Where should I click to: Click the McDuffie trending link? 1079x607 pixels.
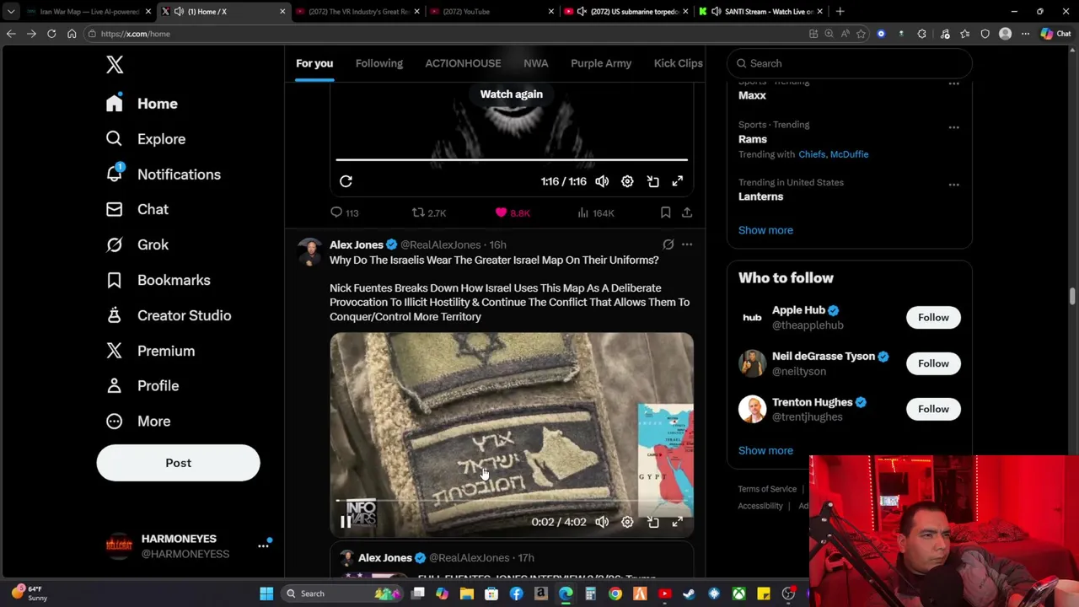[x=849, y=154]
